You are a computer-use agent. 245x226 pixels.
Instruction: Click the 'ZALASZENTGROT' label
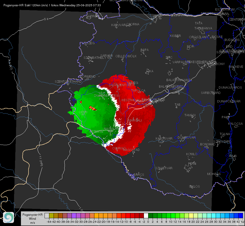(x=122, y=85)
